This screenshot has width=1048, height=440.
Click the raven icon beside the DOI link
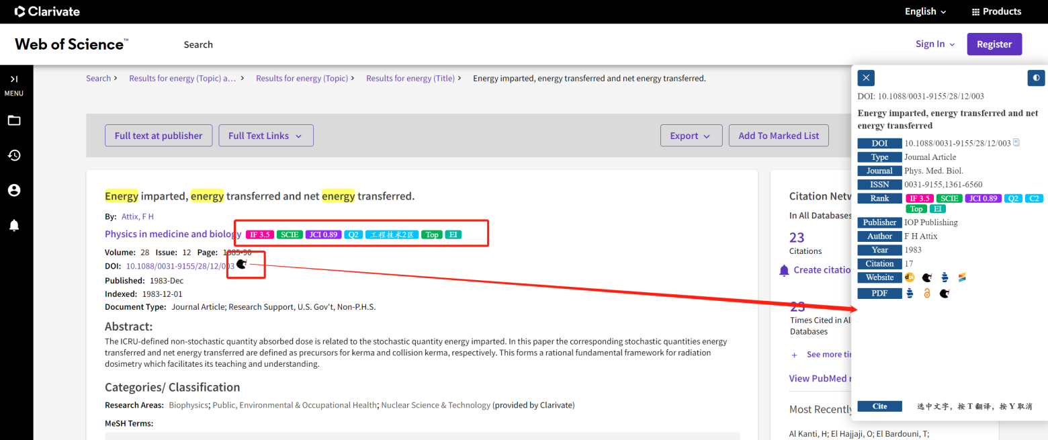242,264
